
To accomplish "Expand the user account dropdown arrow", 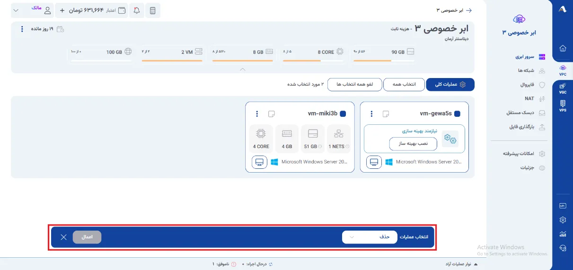I will click(17, 10).
